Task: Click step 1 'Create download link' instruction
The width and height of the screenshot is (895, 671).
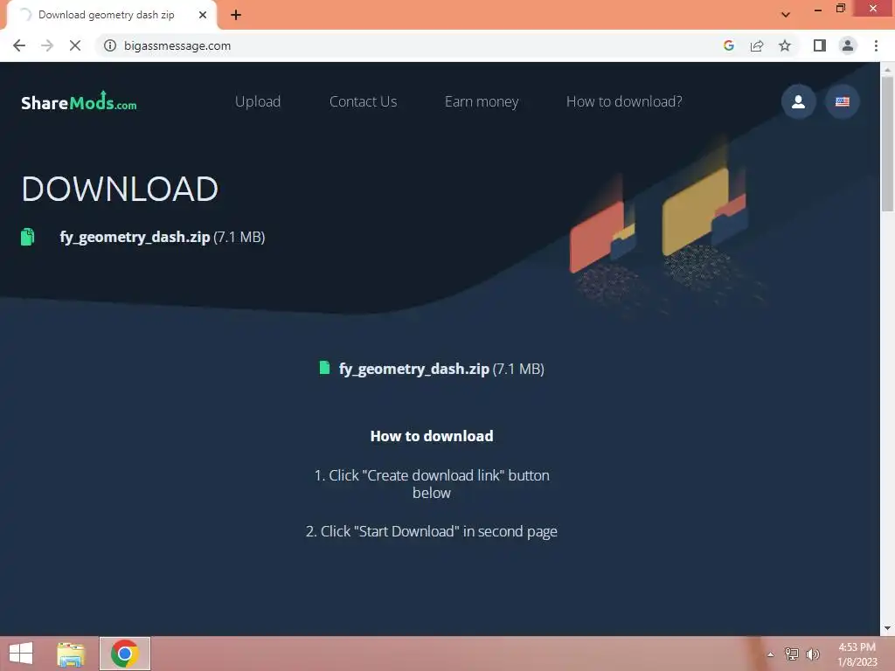Action: point(432,484)
